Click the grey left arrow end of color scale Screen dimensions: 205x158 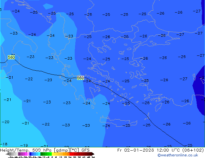7,154
